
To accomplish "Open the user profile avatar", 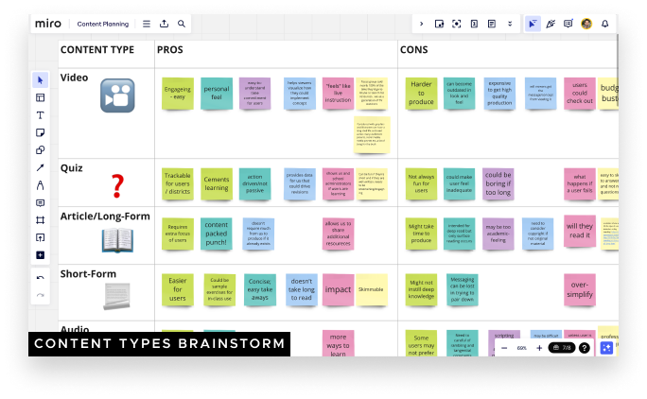I will (586, 24).
